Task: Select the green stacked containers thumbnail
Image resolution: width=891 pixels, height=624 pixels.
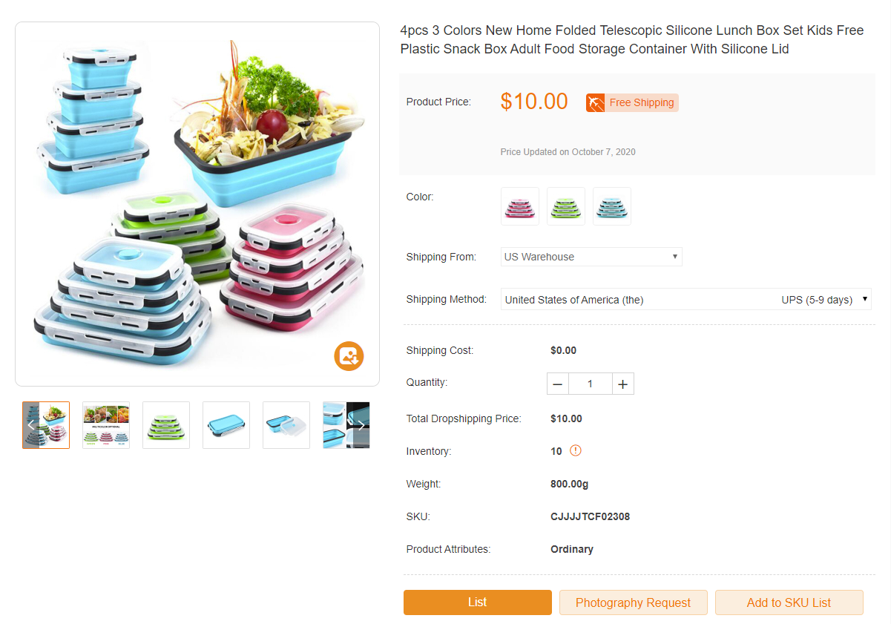Action: (x=166, y=425)
